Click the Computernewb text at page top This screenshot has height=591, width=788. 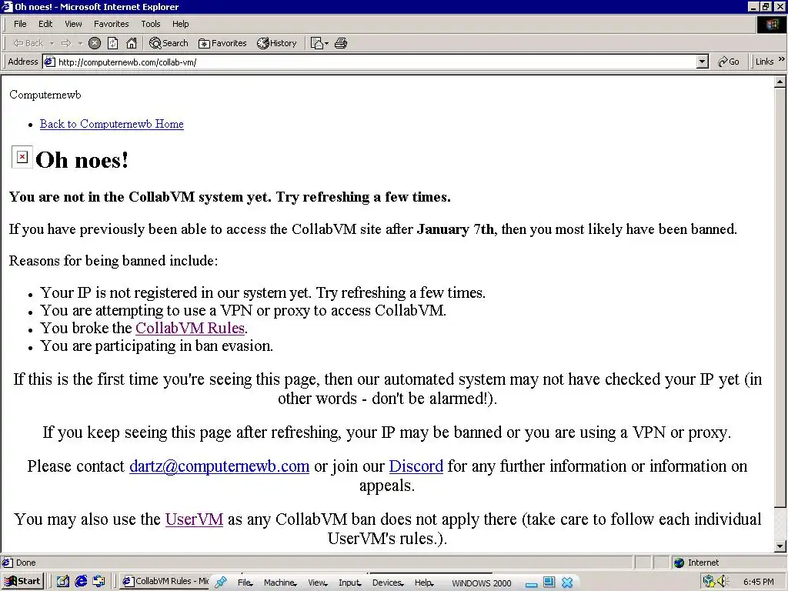pyautogui.click(x=45, y=95)
